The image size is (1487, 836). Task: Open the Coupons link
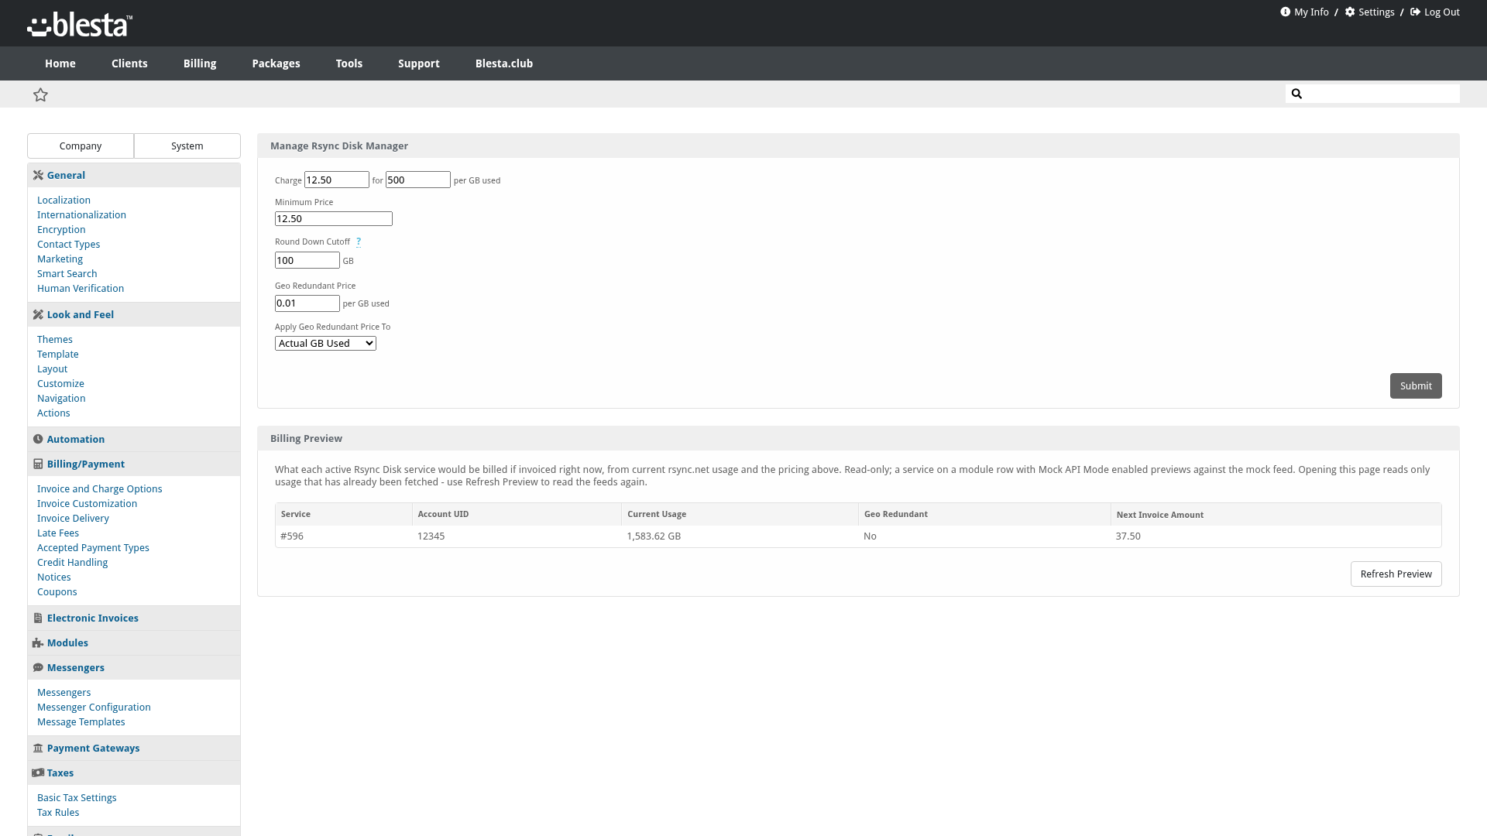pos(57,591)
